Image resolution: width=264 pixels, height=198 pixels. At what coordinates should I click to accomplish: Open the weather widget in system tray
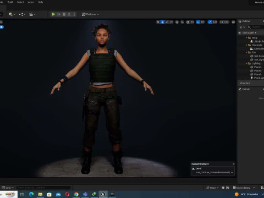[246, 194]
